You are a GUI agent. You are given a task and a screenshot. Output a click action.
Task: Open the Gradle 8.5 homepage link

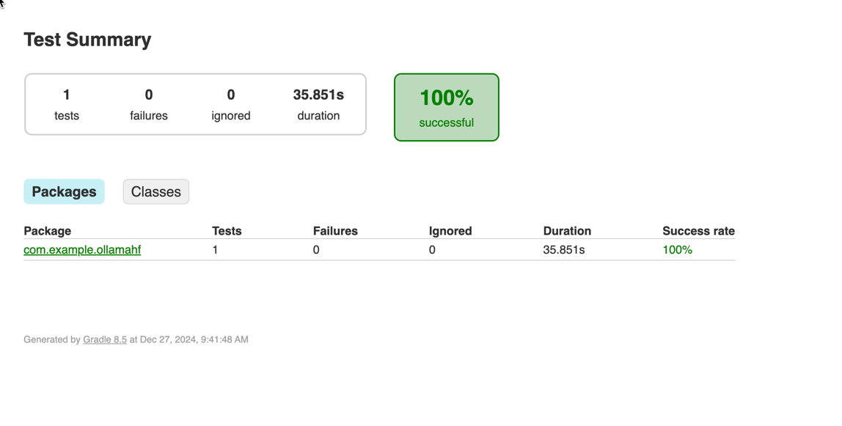(104, 339)
